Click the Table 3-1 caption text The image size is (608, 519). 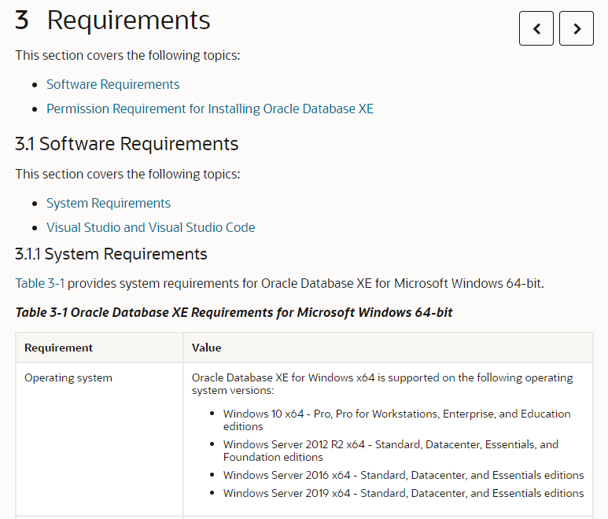tap(234, 312)
